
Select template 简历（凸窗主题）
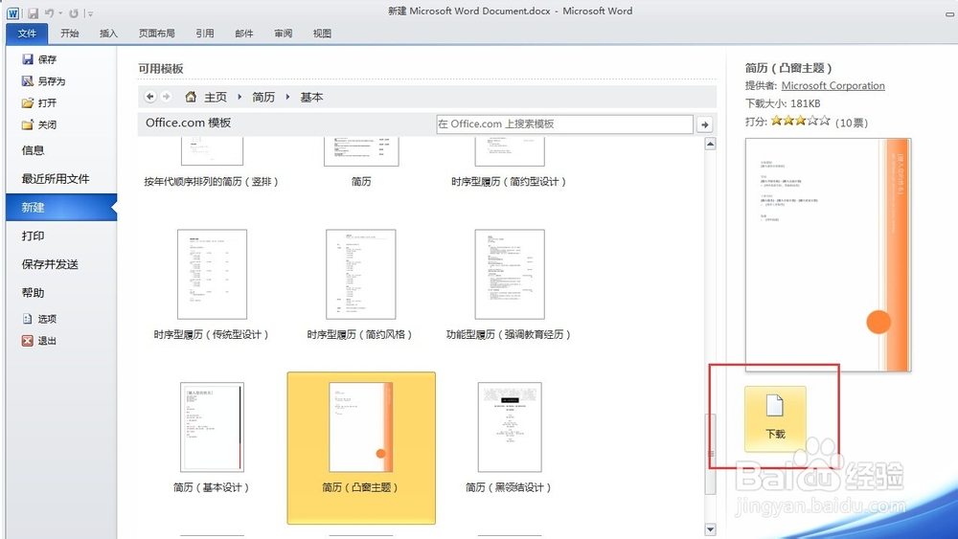pos(361,448)
